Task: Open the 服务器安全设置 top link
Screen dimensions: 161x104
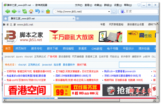Action: (136, 24)
